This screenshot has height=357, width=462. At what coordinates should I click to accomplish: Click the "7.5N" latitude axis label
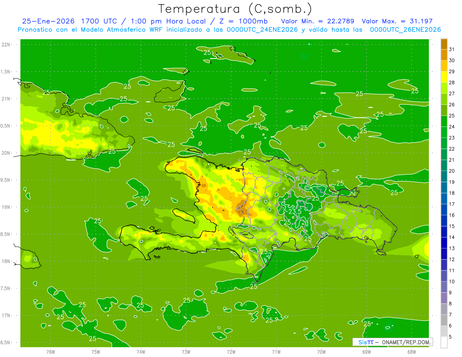point(6,288)
